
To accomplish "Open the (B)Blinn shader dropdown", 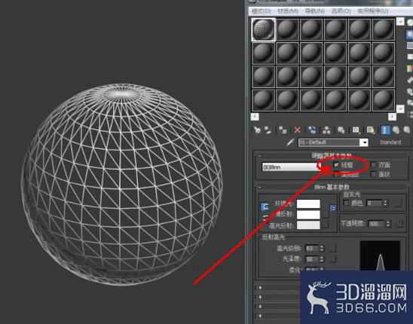I will [291, 167].
